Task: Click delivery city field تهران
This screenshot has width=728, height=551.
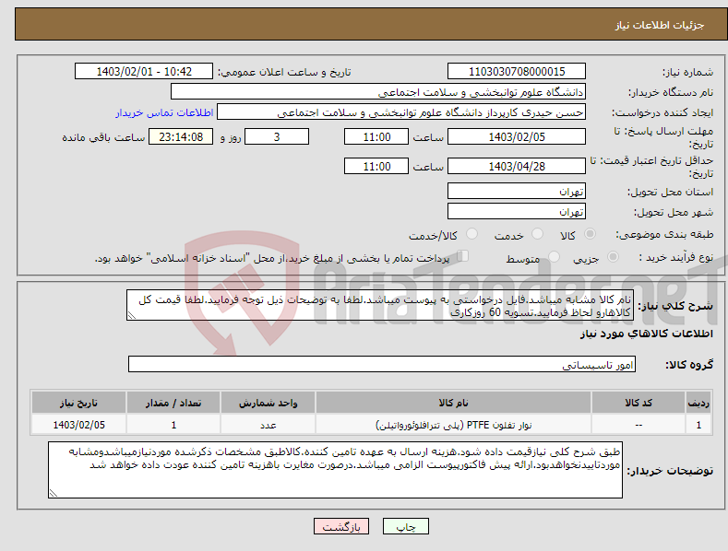Action: 517,212
